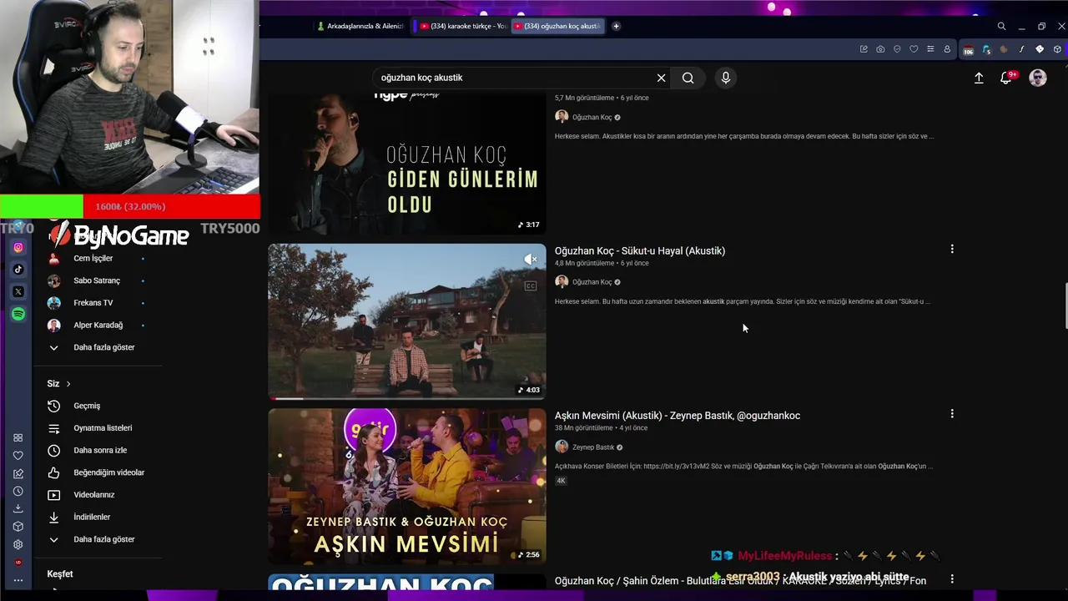
Task: Open easy setup sliders icon in address bar
Action: point(930,49)
